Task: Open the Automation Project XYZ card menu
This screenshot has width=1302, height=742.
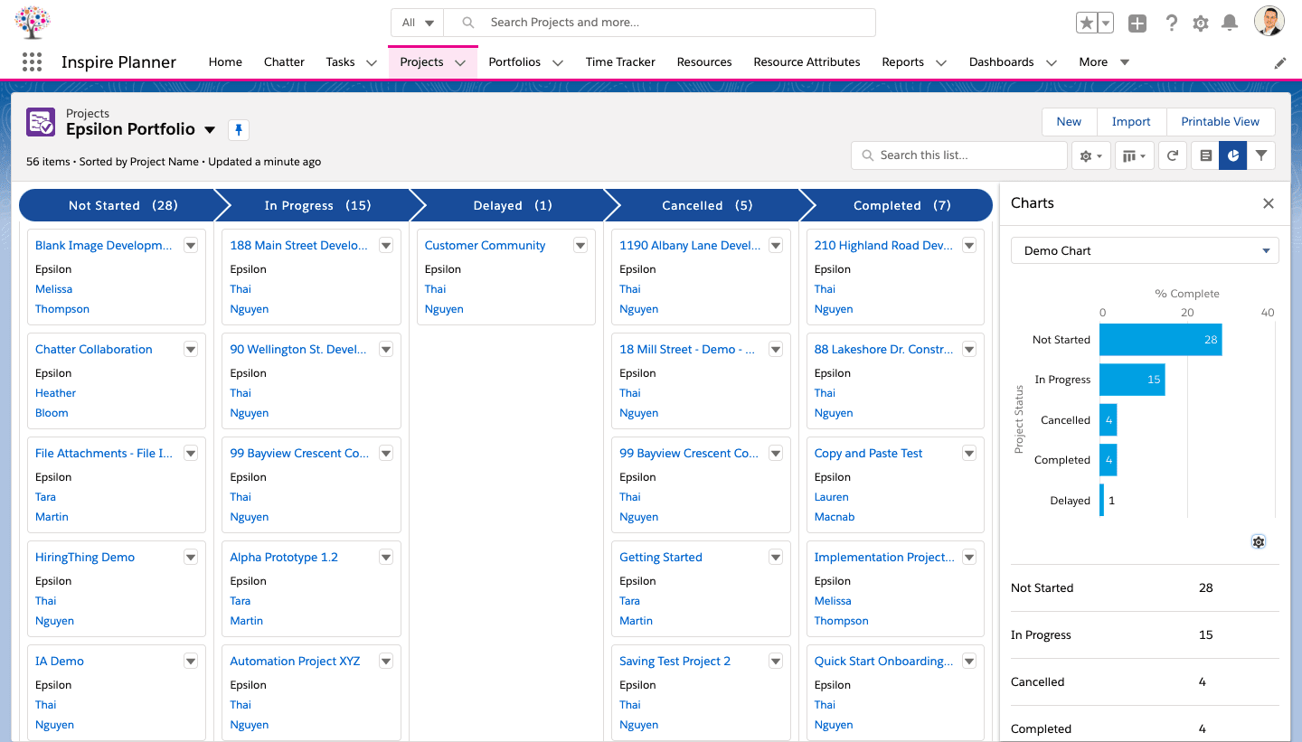Action: point(386,662)
